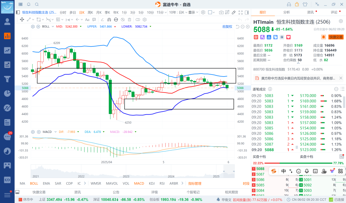The width and height of the screenshot is (346, 203).
Task: Zoom in chart with plus circle icon
Action: pyautogui.click(x=248, y=27)
